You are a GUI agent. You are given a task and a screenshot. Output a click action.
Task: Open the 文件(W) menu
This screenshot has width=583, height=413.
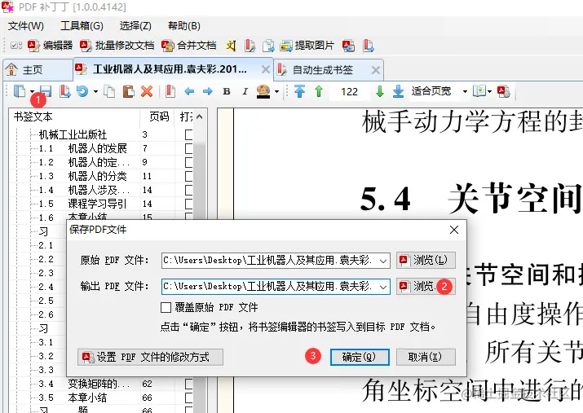click(26, 25)
